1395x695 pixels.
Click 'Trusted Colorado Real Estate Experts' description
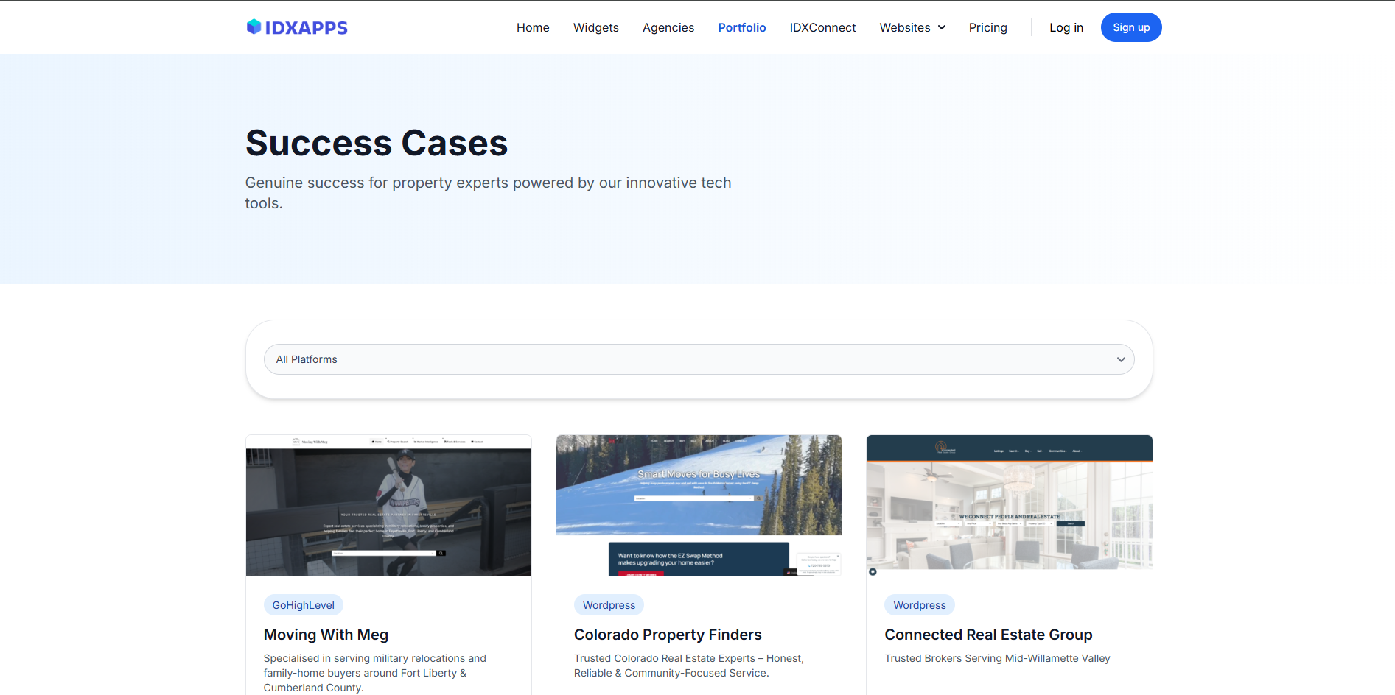689,666
